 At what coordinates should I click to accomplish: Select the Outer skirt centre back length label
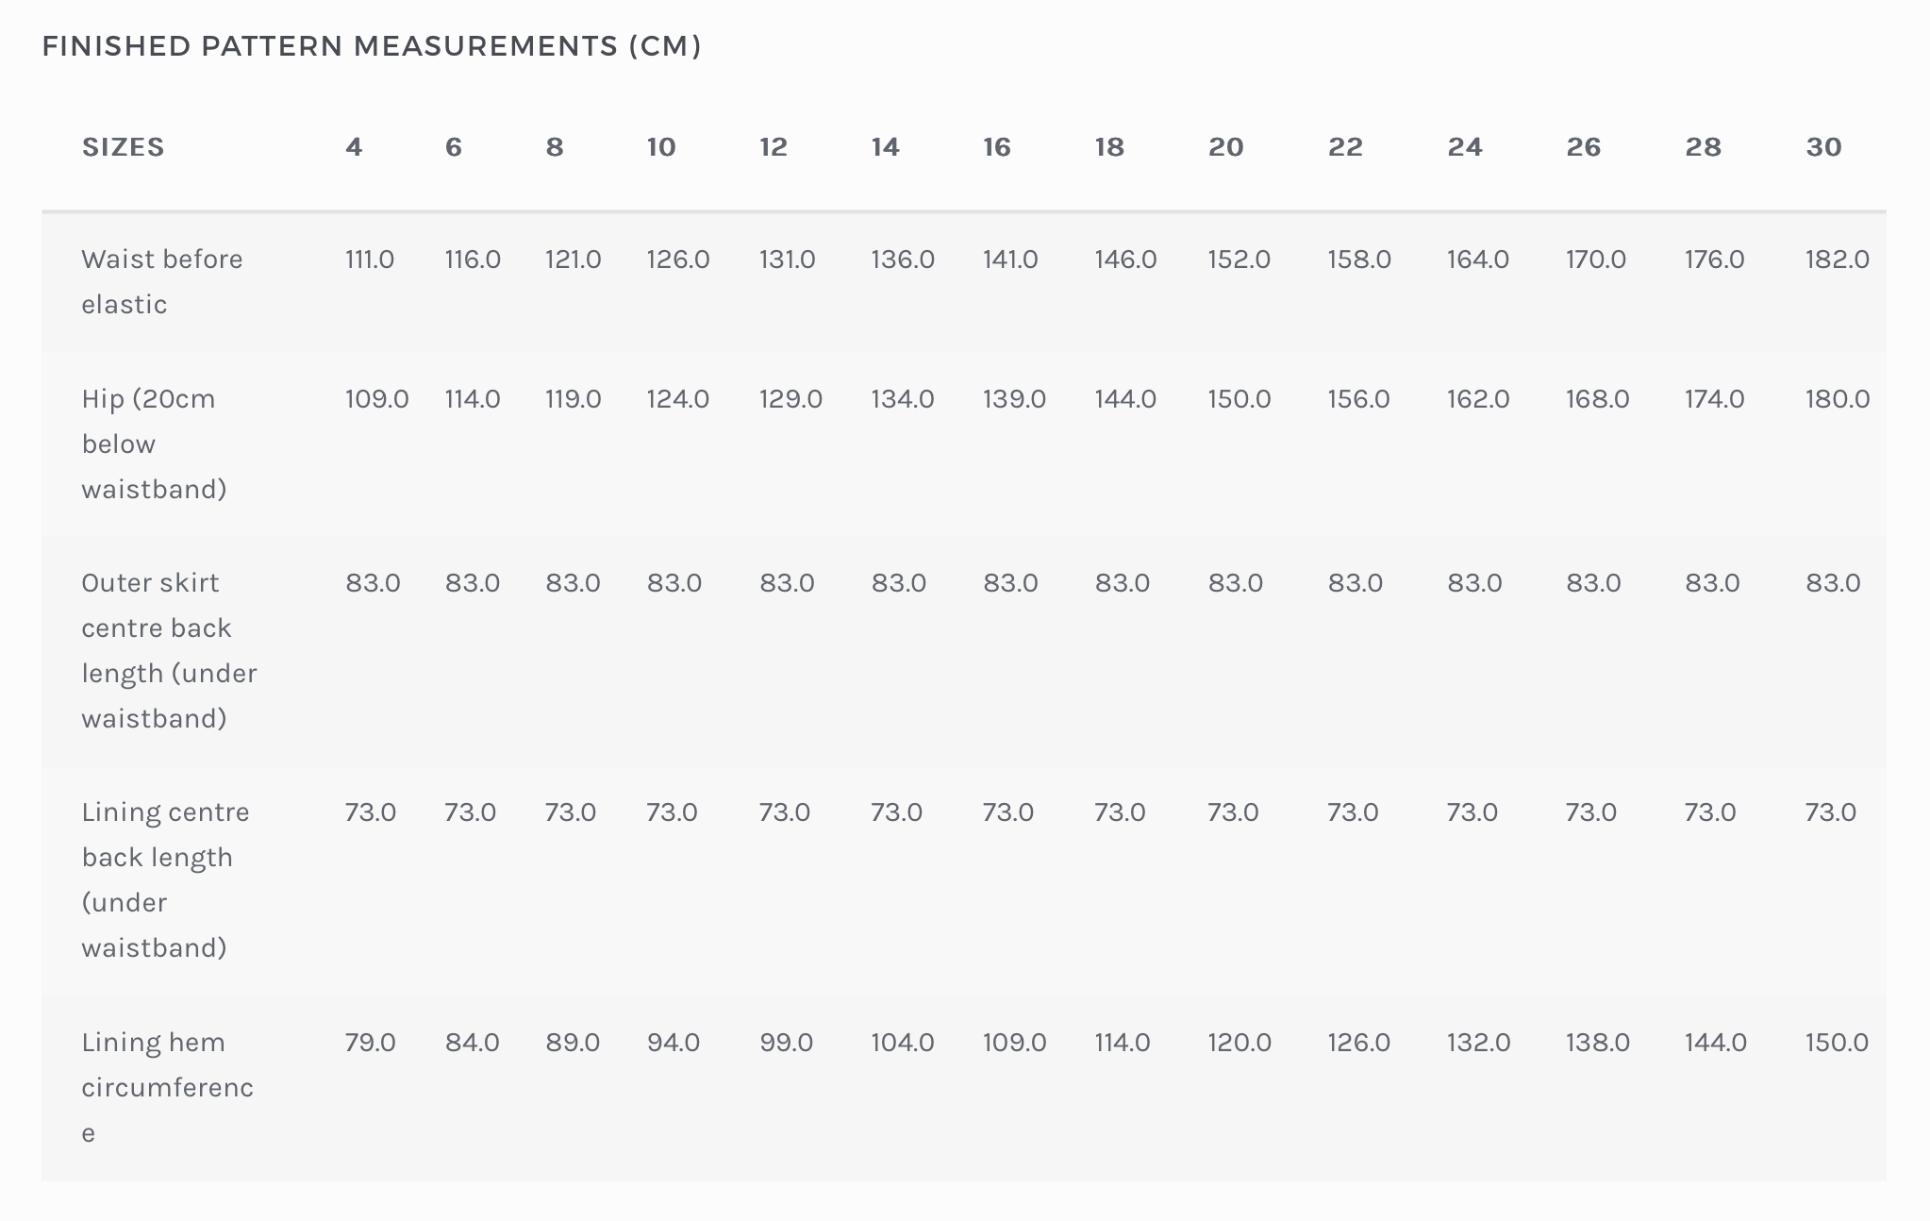coord(168,650)
